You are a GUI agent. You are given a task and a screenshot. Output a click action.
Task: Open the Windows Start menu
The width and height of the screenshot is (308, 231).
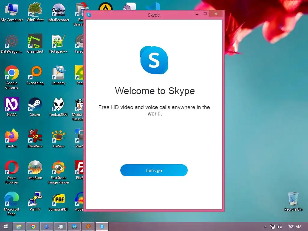coord(5,226)
